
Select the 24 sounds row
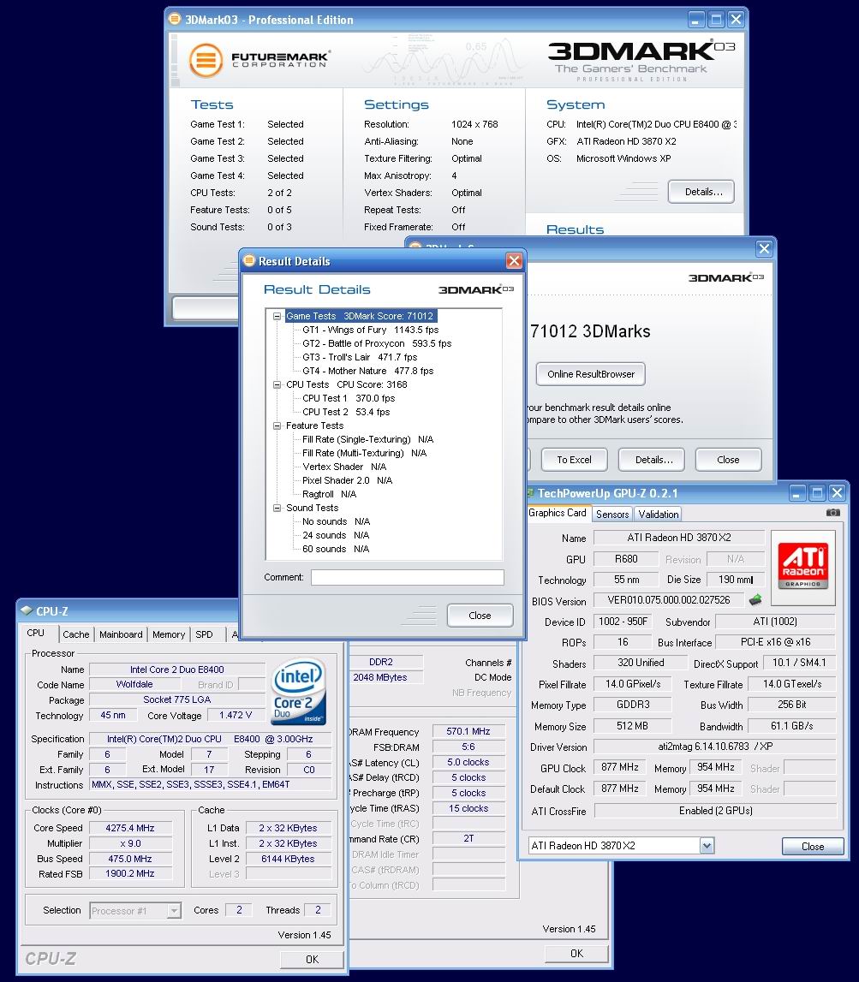[336, 535]
